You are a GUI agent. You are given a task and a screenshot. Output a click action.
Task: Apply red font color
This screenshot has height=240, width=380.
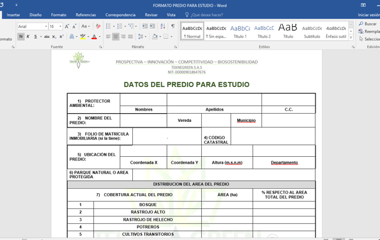coord(94,37)
